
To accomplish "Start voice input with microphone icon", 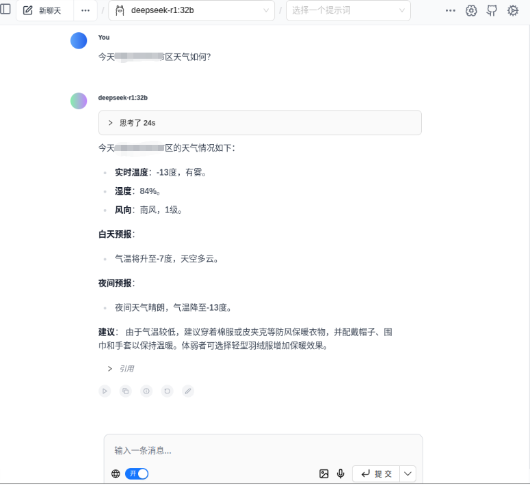I will click(x=341, y=474).
